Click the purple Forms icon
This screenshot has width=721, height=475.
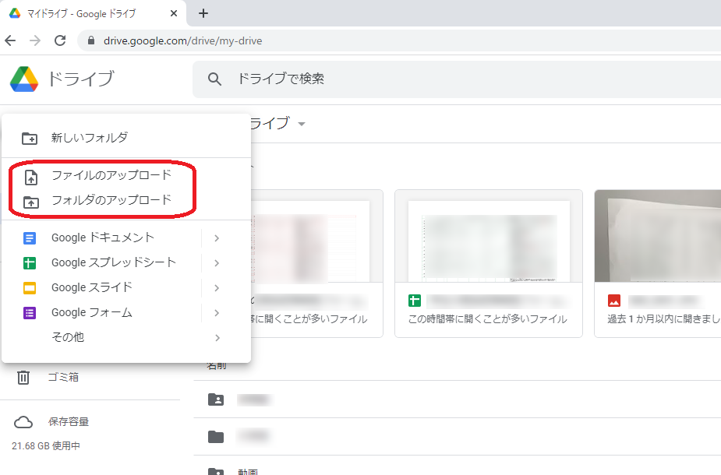click(30, 313)
